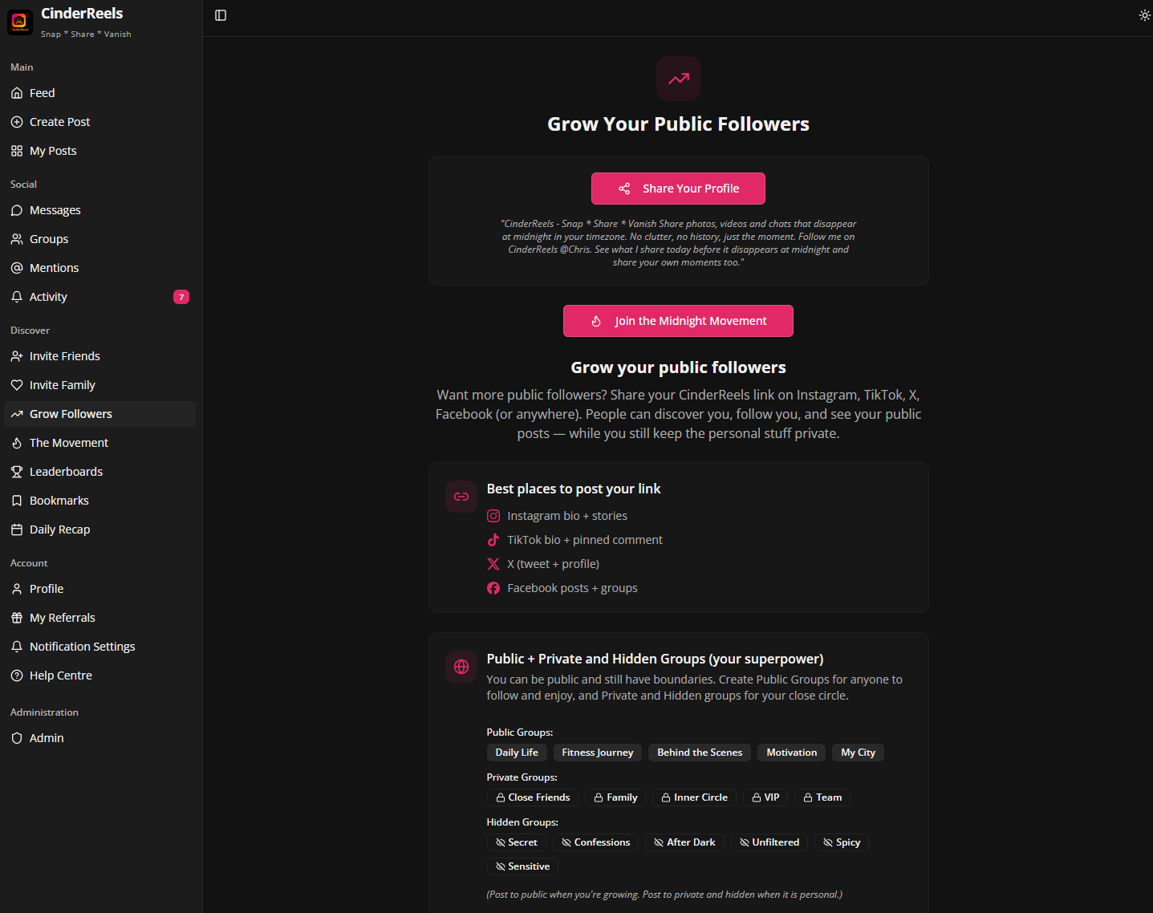Click the X logo icon in link list

coord(493,564)
